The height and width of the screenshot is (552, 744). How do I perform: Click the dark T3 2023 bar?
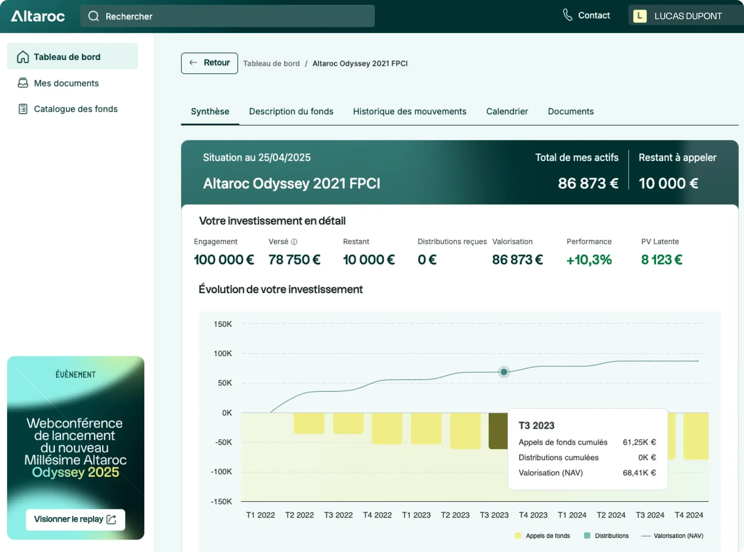pyautogui.click(x=498, y=431)
